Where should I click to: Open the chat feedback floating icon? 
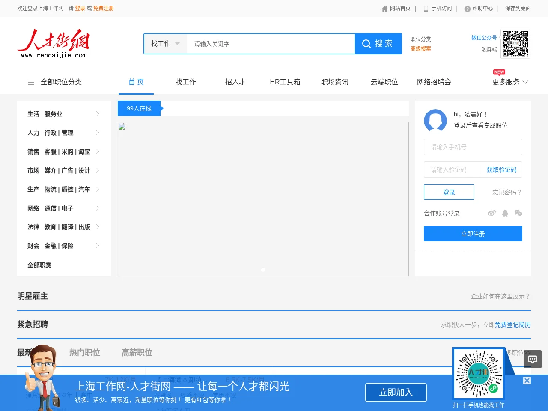click(533, 359)
